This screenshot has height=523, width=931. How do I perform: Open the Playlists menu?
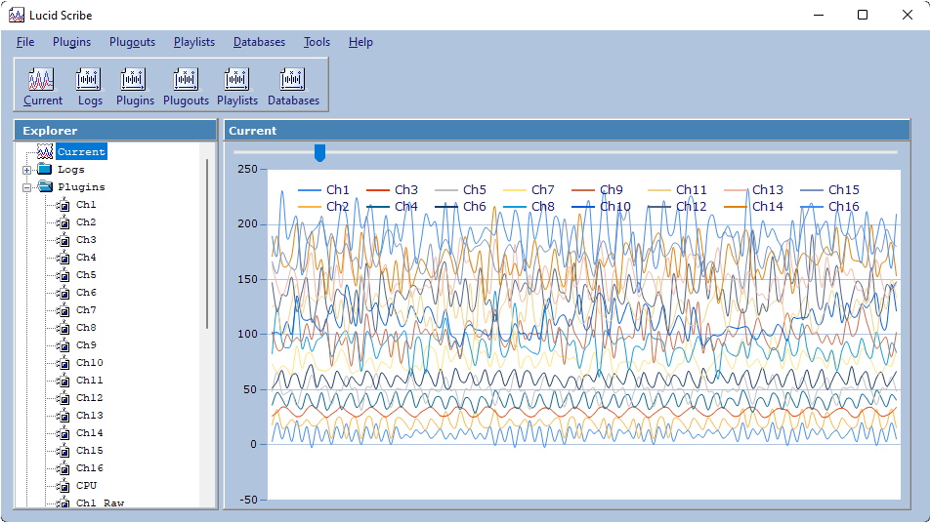(194, 42)
